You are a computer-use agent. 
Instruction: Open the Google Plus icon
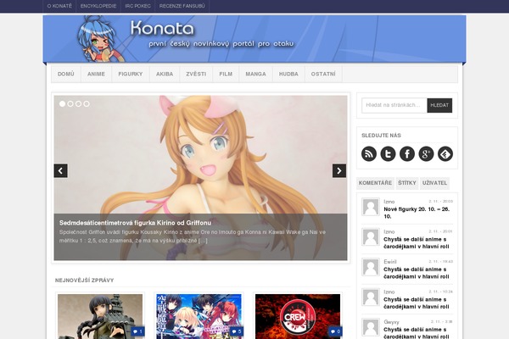click(426, 153)
